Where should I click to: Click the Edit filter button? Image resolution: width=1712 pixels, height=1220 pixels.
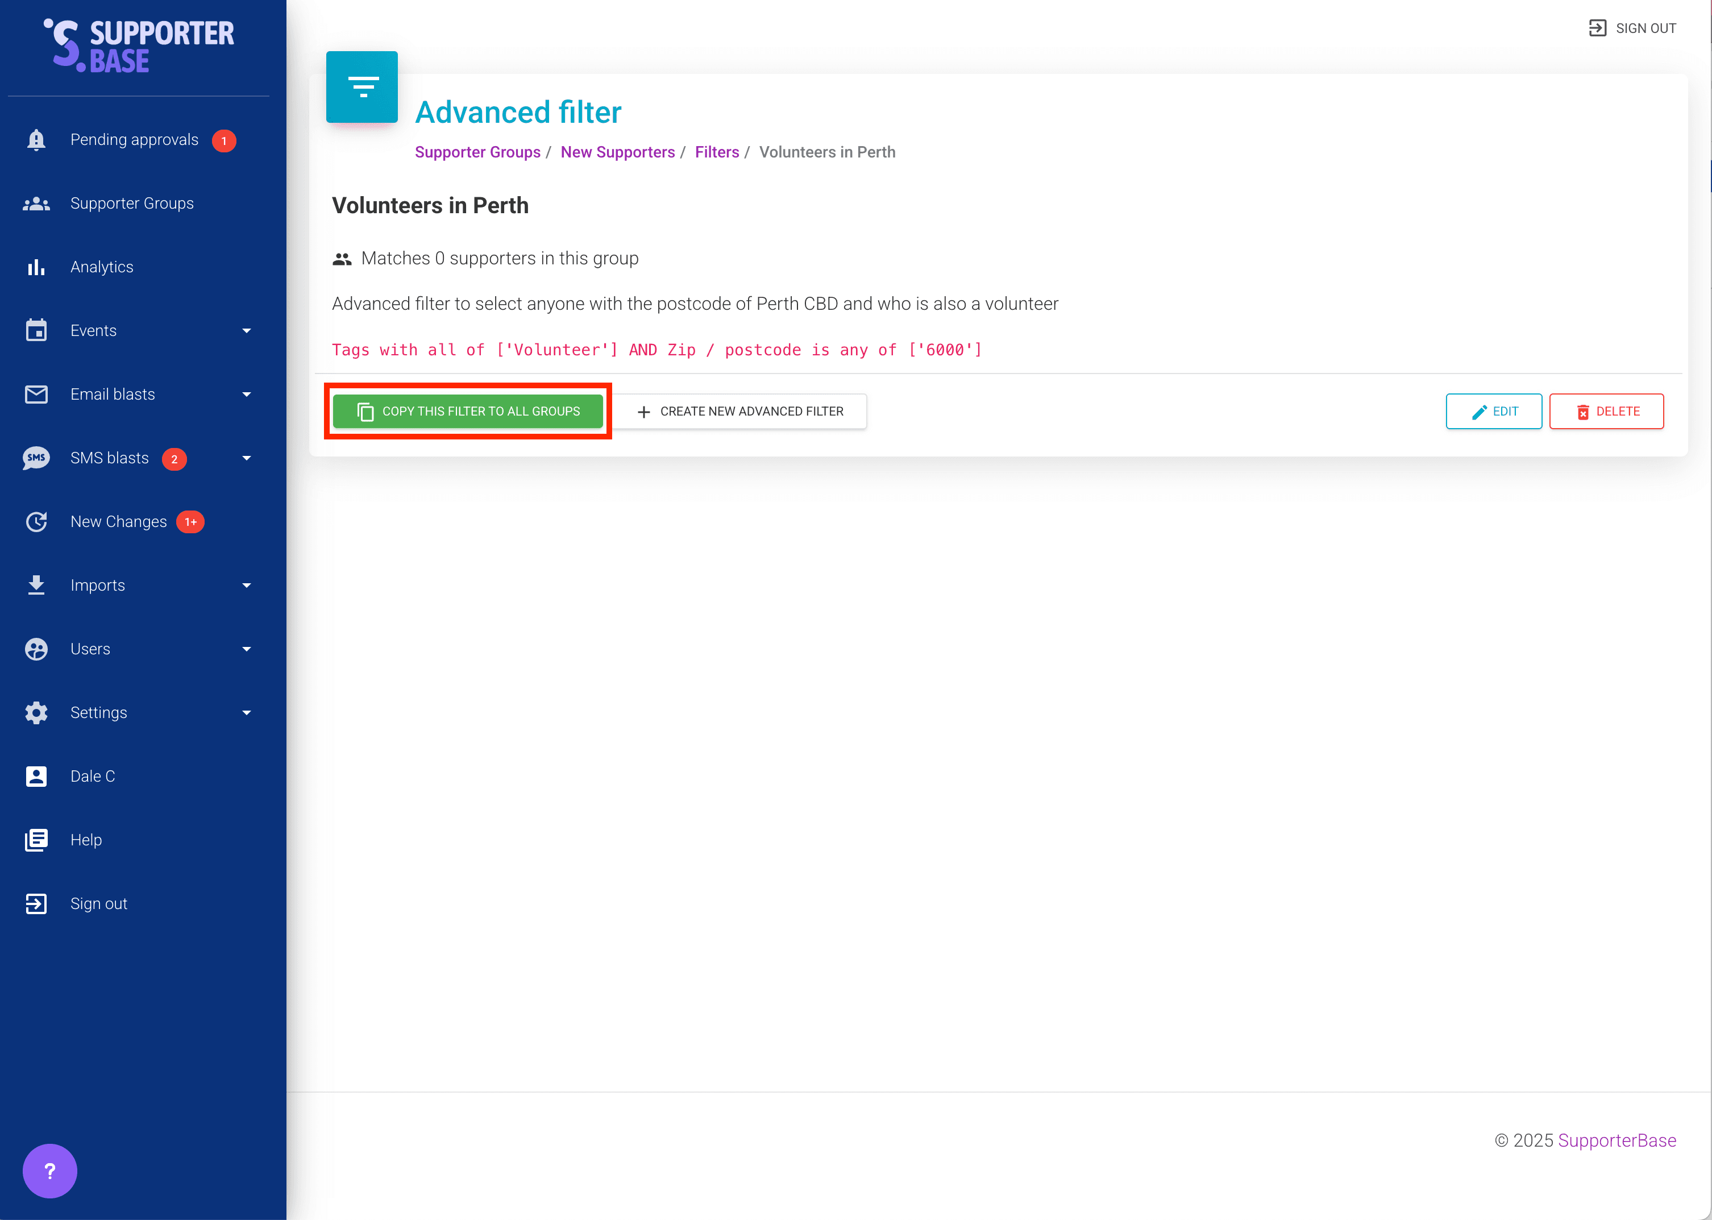(1494, 412)
